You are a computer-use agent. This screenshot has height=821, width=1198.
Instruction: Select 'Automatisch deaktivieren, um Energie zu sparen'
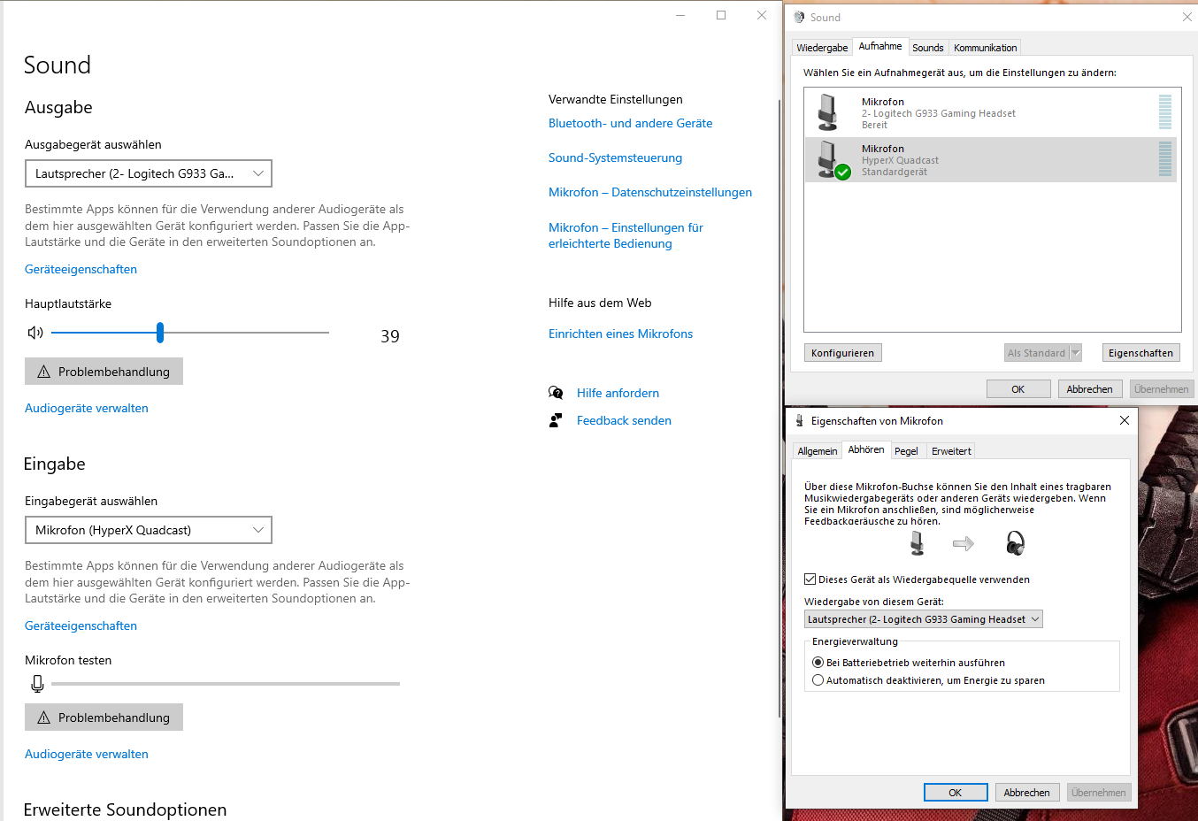click(818, 680)
